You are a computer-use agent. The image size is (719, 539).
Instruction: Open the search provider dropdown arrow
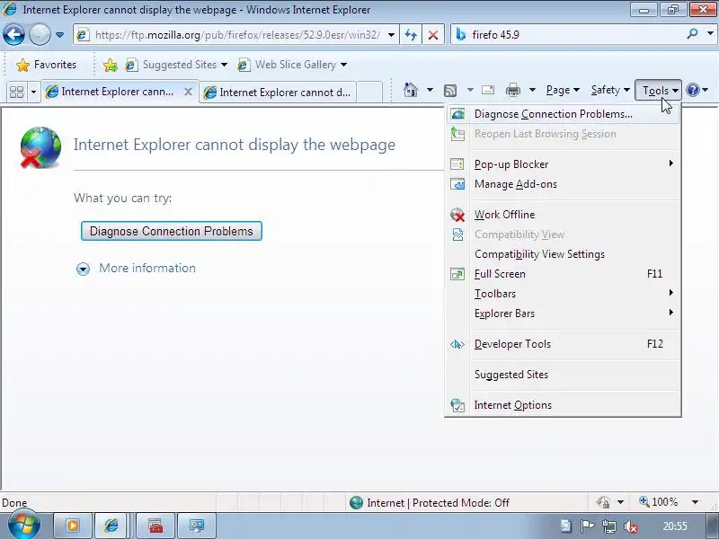click(x=710, y=34)
